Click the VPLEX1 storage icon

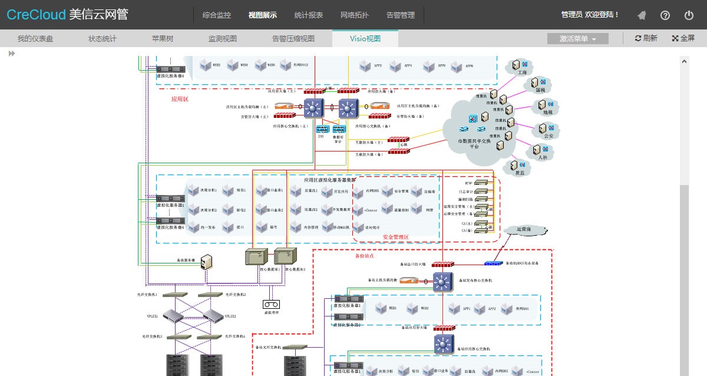170,316
